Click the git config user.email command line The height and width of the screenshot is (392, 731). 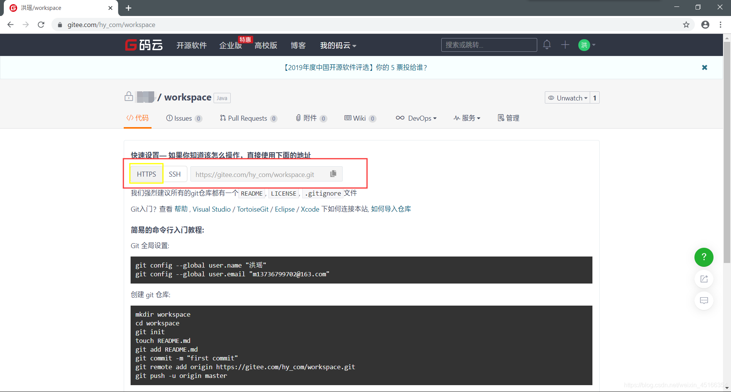pyautogui.click(x=232, y=274)
